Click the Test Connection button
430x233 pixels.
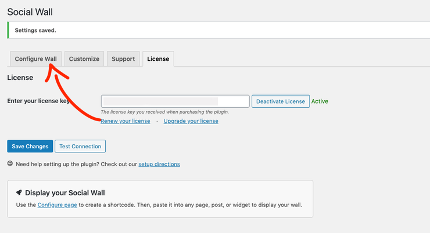pos(80,146)
